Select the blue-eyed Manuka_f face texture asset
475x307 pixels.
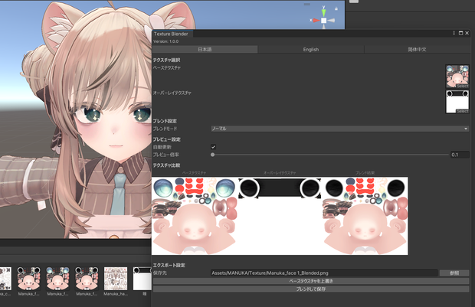pyautogui.click(x=57, y=281)
